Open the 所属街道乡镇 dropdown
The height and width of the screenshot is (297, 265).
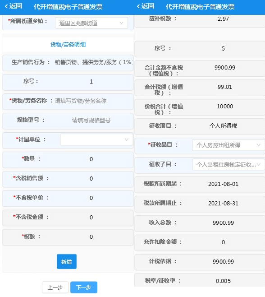(x=91, y=23)
